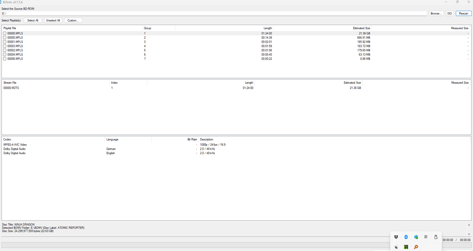Click the Codec column header
This screenshot has width=473, height=251.
(x=54, y=139)
